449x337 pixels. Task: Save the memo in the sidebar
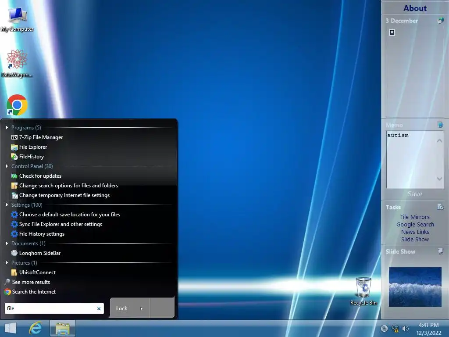point(415,194)
